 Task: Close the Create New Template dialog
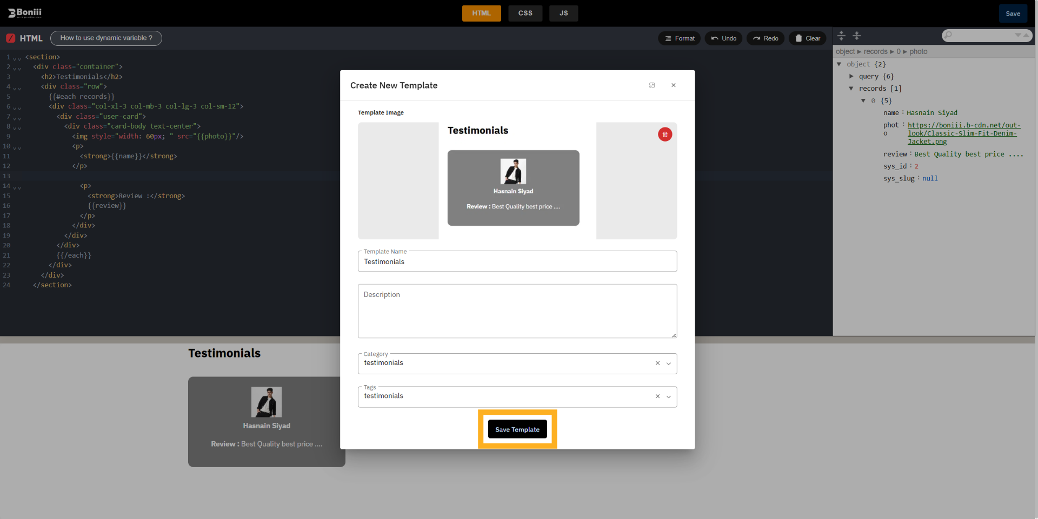tap(674, 85)
